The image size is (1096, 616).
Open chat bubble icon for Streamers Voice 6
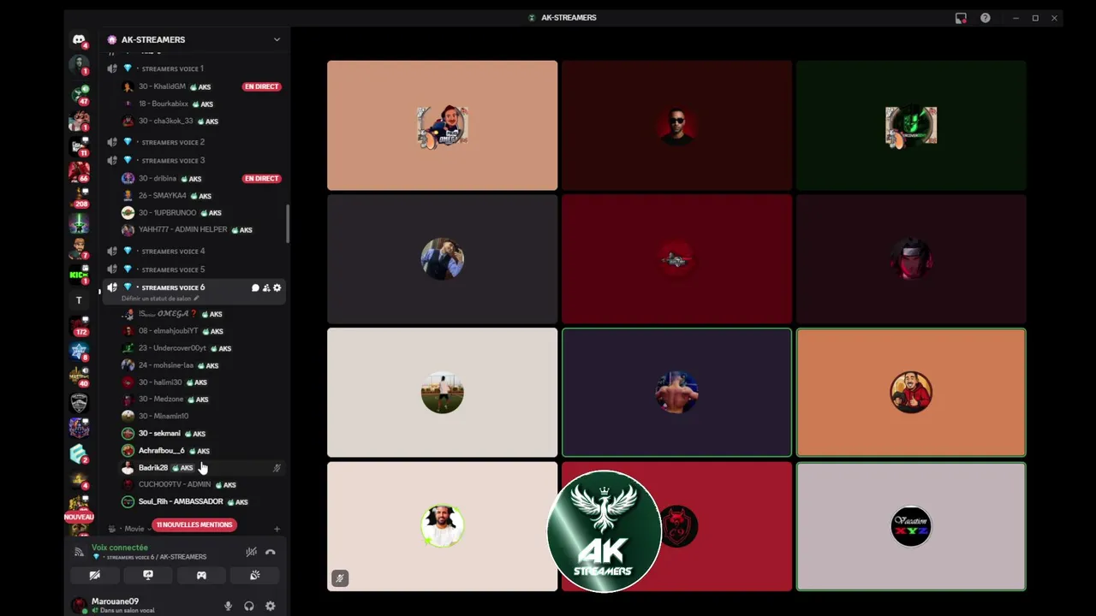pos(255,287)
